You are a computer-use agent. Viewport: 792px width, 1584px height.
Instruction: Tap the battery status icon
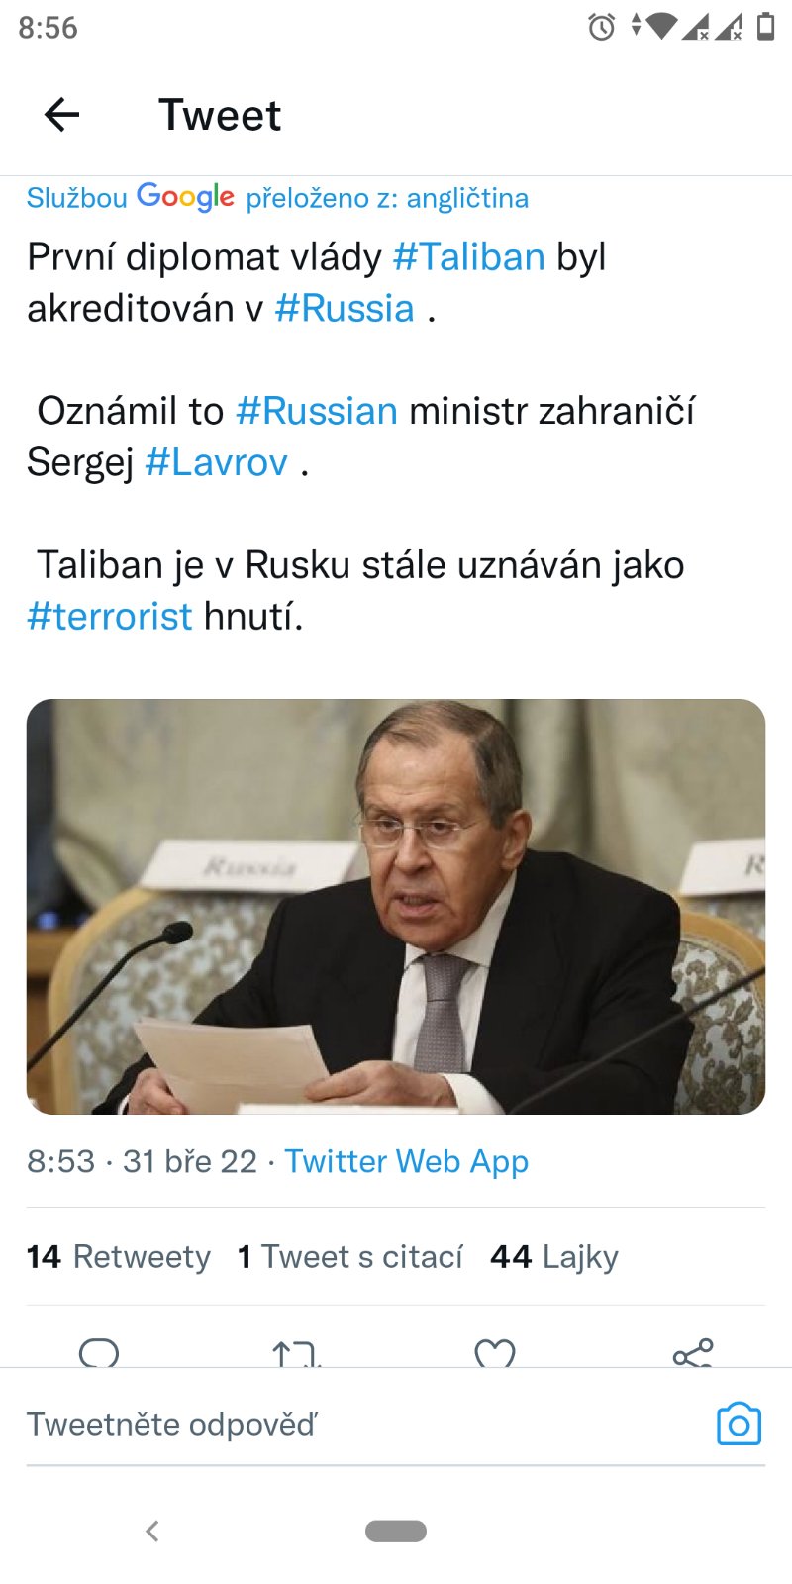pyautogui.click(x=765, y=27)
